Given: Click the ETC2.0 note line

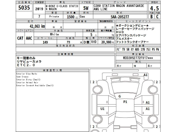Looking at the screenshot, I should tap(26, 65).
